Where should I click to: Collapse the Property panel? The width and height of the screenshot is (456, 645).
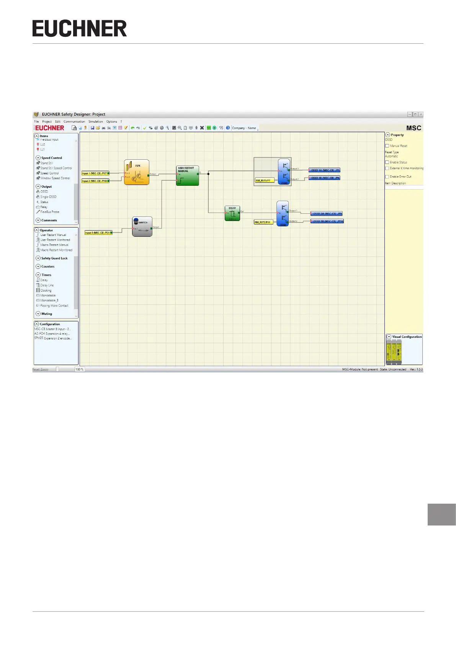[x=388, y=135]
